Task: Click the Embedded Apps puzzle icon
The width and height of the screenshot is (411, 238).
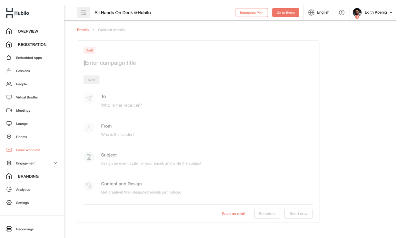Action: click(9, 58)
